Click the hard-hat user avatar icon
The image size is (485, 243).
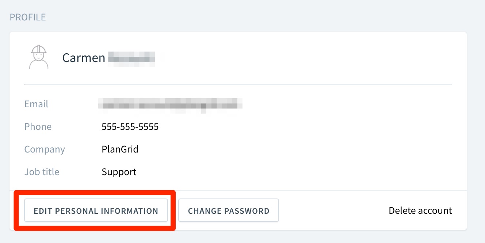(39, 57)
